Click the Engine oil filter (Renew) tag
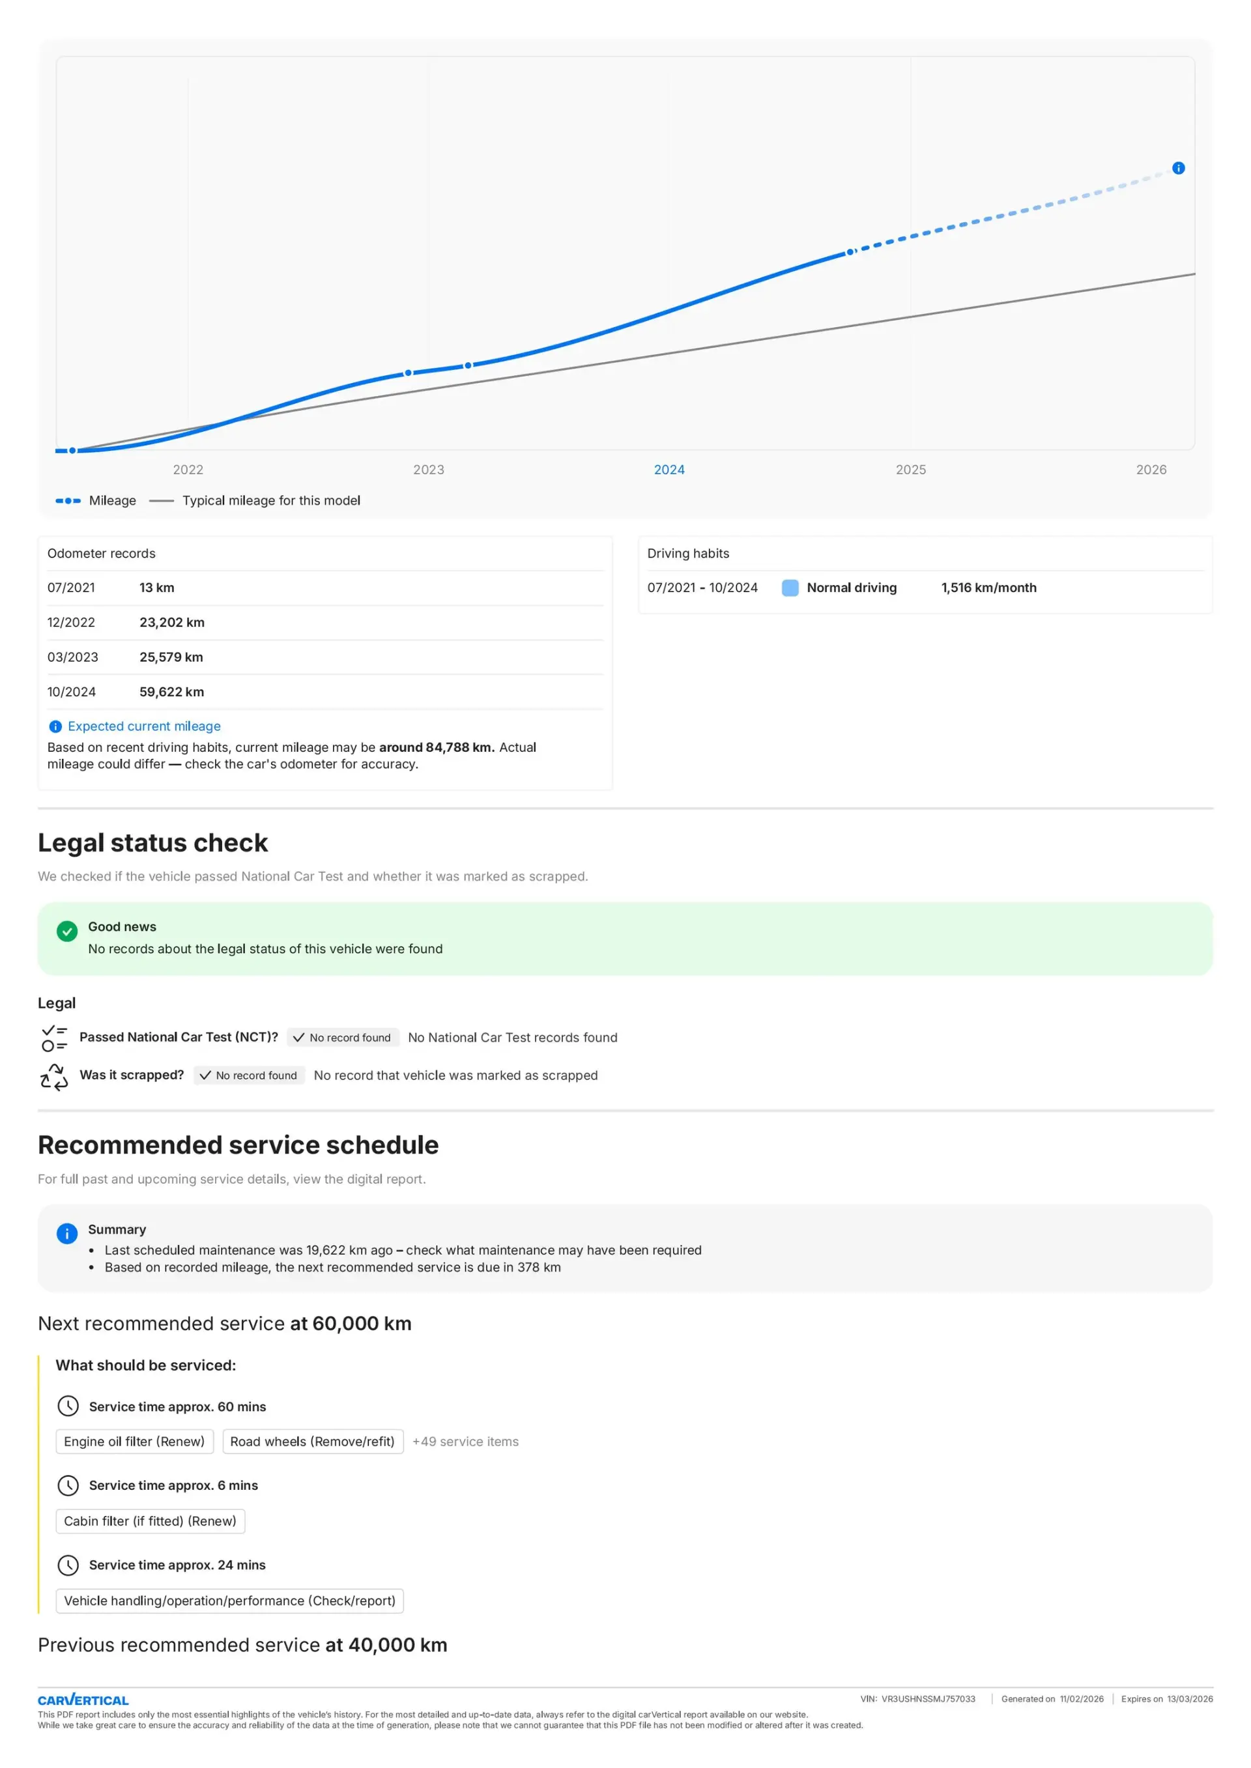Viewport: 1251px width, 1768px height. pos(134,1442)
